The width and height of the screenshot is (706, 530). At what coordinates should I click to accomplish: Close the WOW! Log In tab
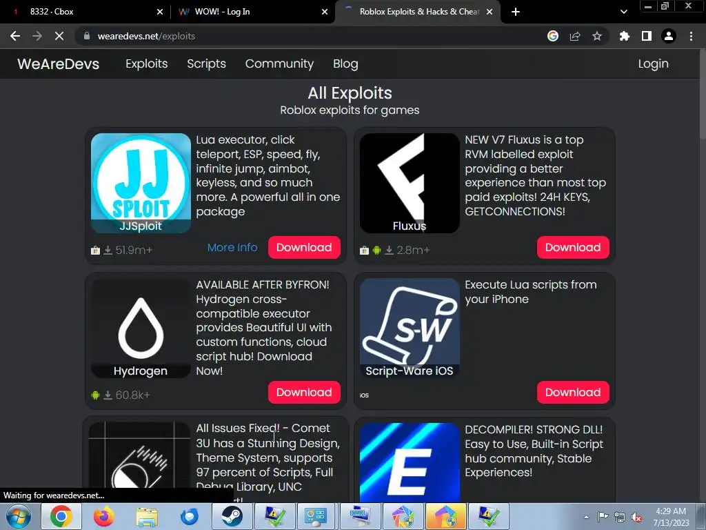325,12
